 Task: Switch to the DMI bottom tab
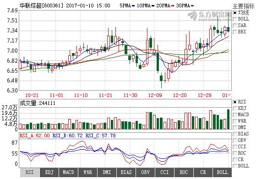coord(107,172)
